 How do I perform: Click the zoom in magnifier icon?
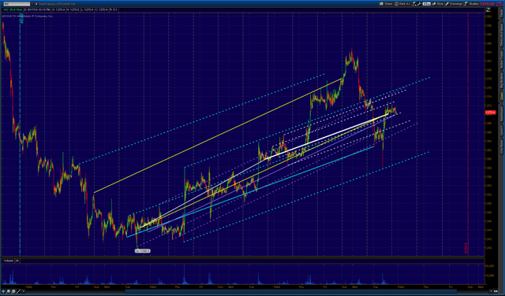pos(9,291)
